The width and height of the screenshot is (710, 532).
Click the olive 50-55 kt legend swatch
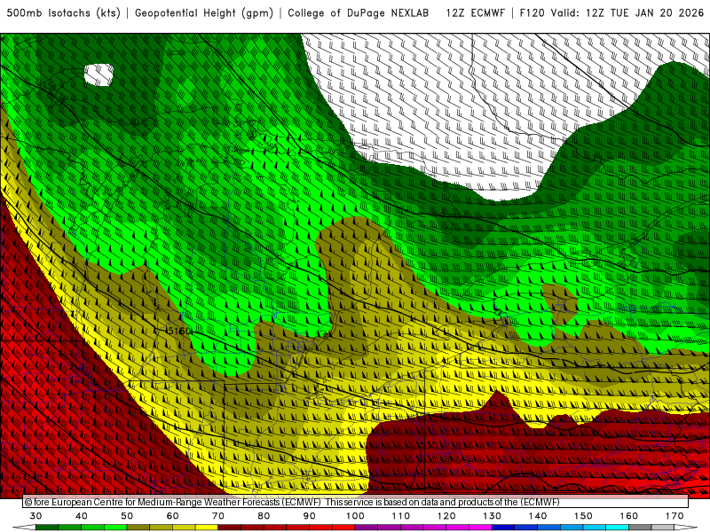click(138, 528)
